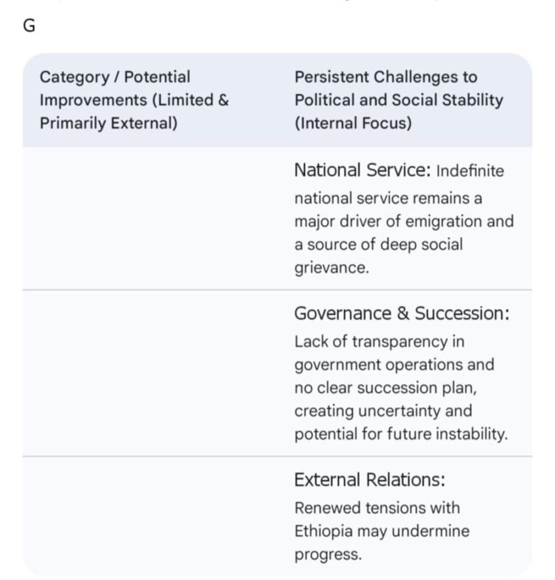555x580 pixels.
Task: Click the "national service remains a" text line
Action: tap(388, 198)
